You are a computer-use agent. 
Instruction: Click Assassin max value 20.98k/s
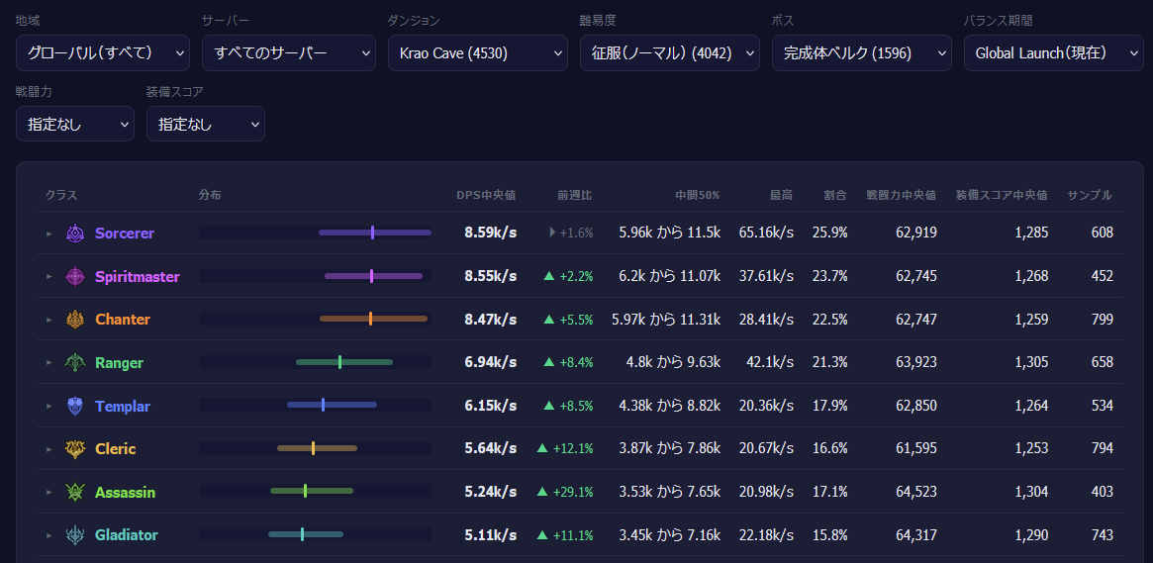coord(767,492)
